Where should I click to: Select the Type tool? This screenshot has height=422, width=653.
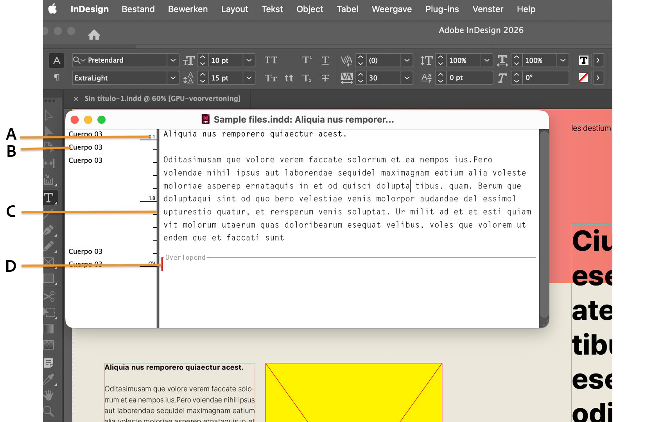pos(49,198)
